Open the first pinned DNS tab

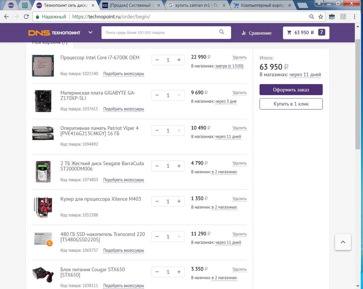click(11, 5)
